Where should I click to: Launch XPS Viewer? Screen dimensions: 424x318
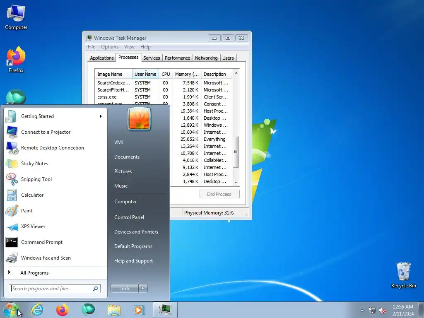(55, 226)
